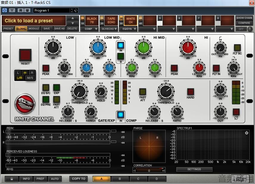Open the slot 5 empty module dropdown

pyautogui.click(x=167, y=29)
